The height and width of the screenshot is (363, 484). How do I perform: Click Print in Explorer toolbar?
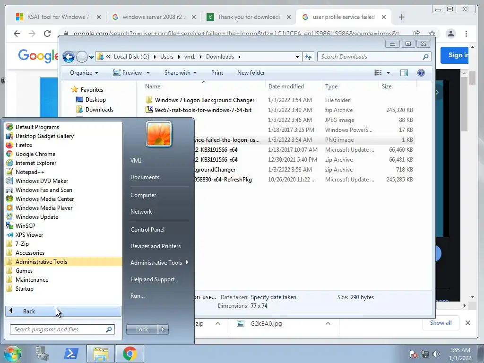[x=217, y=72]
